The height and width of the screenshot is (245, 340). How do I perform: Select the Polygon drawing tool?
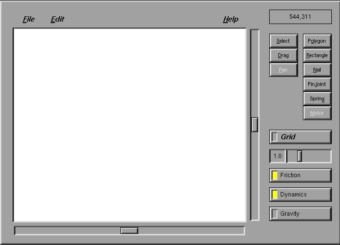point(317,41)
